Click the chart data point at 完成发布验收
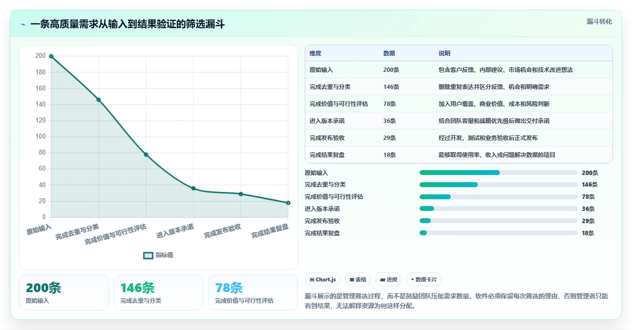 click(241, 194)
